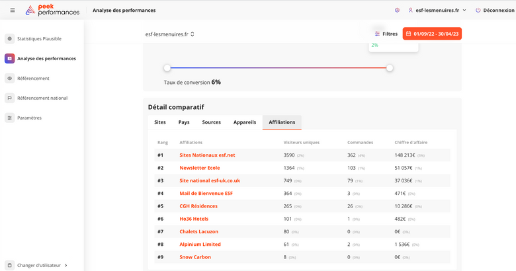Open the hamburger menu icon
The height and width of the screenshot is (271, 516).
tap(13, 10)
